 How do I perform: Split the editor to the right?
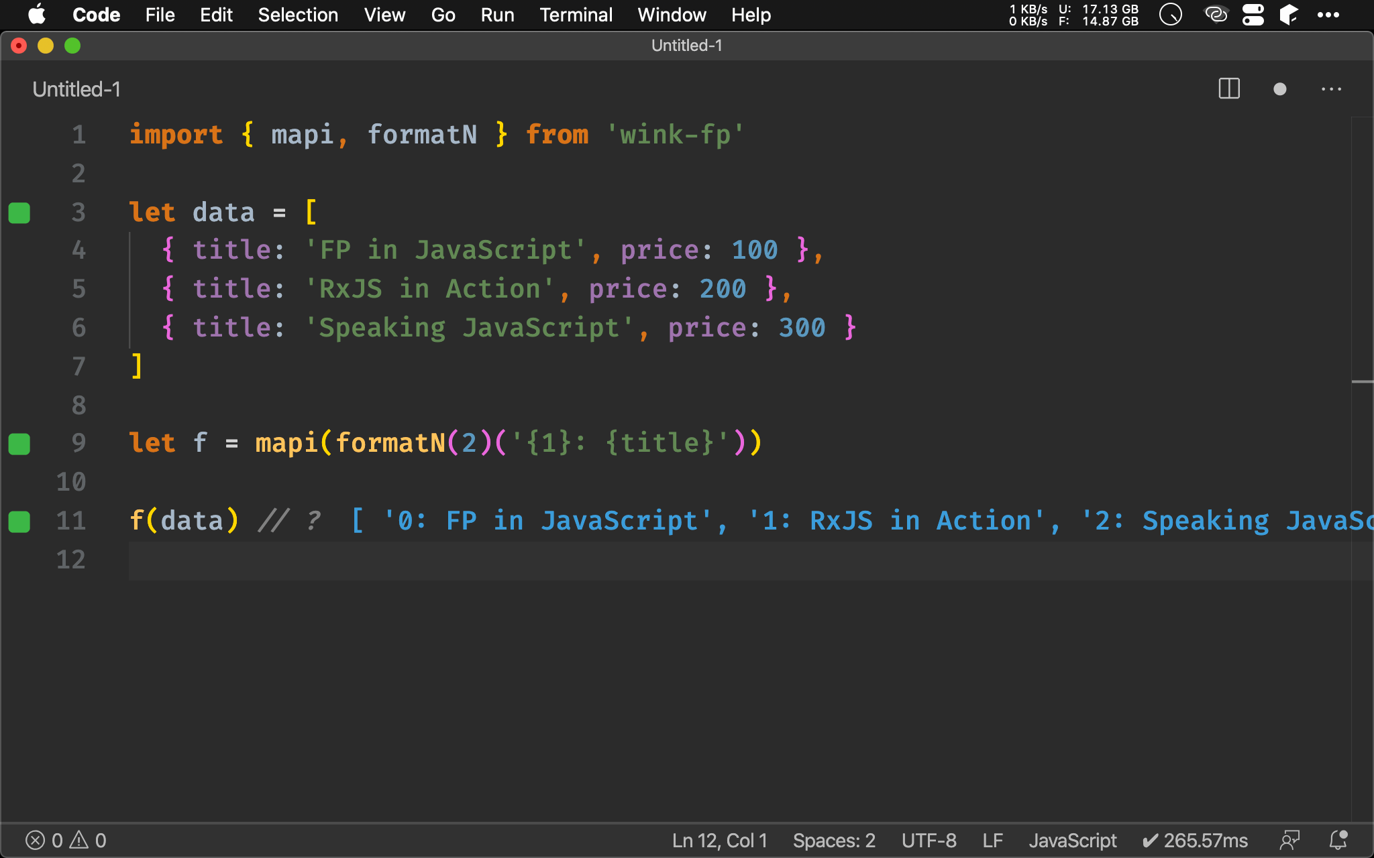[x=1229, y=88]
